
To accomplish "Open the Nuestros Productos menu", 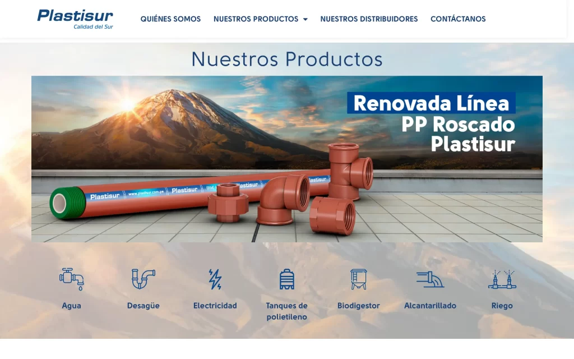I will click(256, 19).
